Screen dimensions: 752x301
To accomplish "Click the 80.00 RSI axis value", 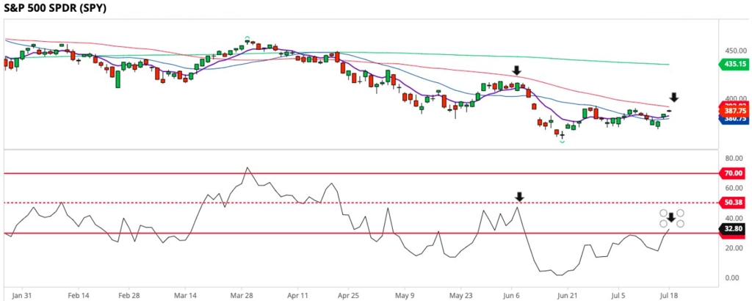I will pyautogui.click(x=735, y=158).
